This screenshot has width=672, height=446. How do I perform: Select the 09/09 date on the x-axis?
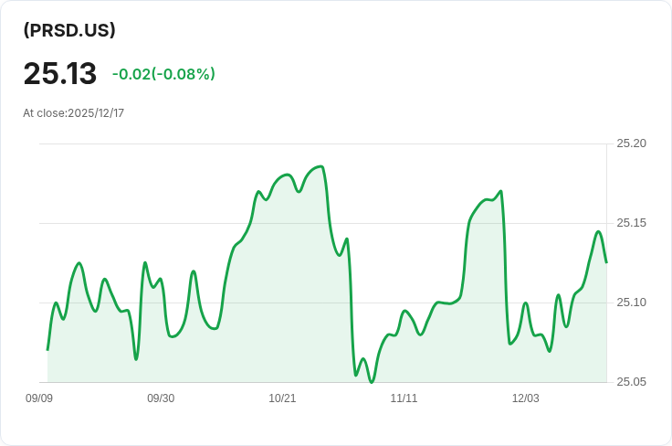[39, 398]
